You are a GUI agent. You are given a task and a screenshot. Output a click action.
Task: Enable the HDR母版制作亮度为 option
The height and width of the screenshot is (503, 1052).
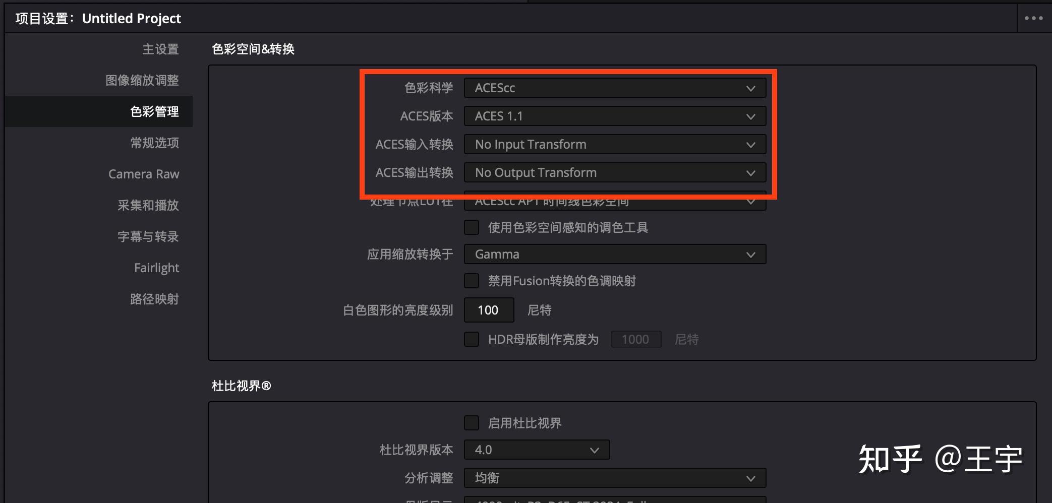pos(471,339)
